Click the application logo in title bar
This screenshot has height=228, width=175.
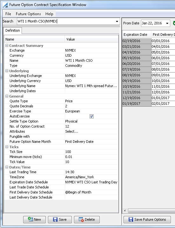click(x=5, y=5)
